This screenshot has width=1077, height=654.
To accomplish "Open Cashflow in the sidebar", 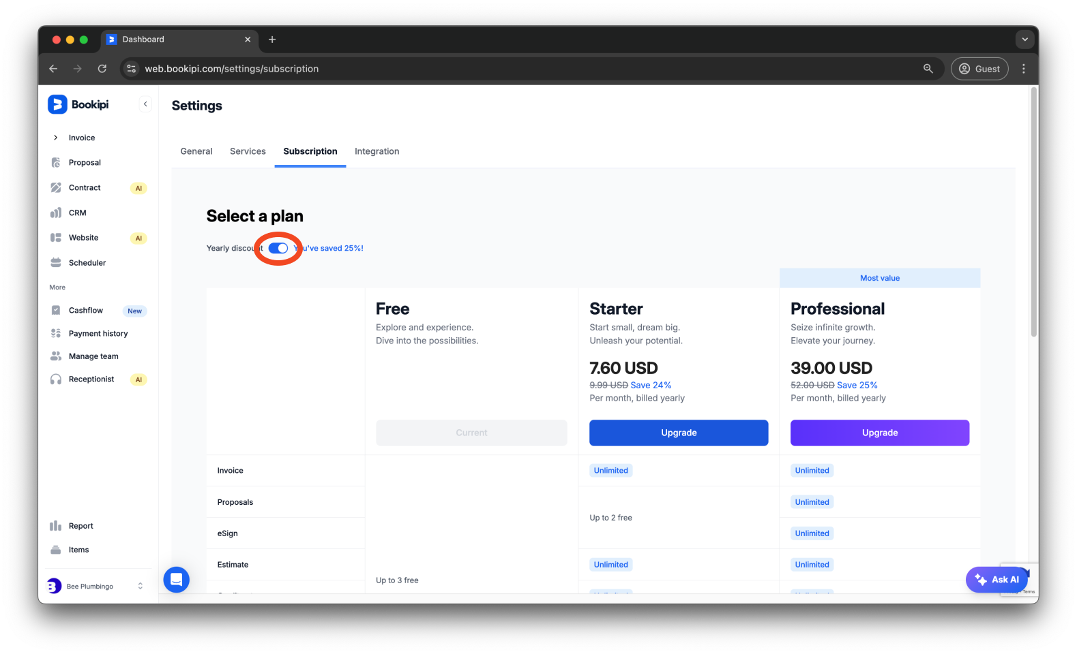I will coord(85,311).
